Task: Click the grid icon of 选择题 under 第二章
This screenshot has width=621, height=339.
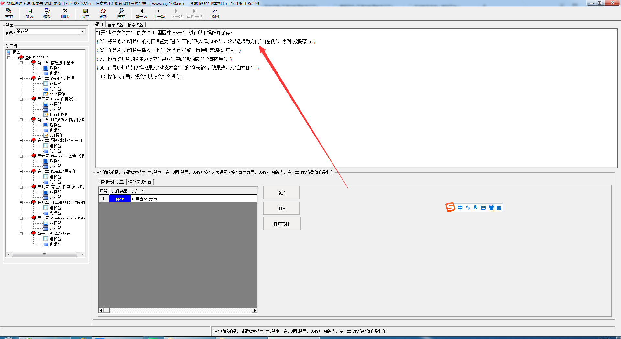Action: point(46,83)
